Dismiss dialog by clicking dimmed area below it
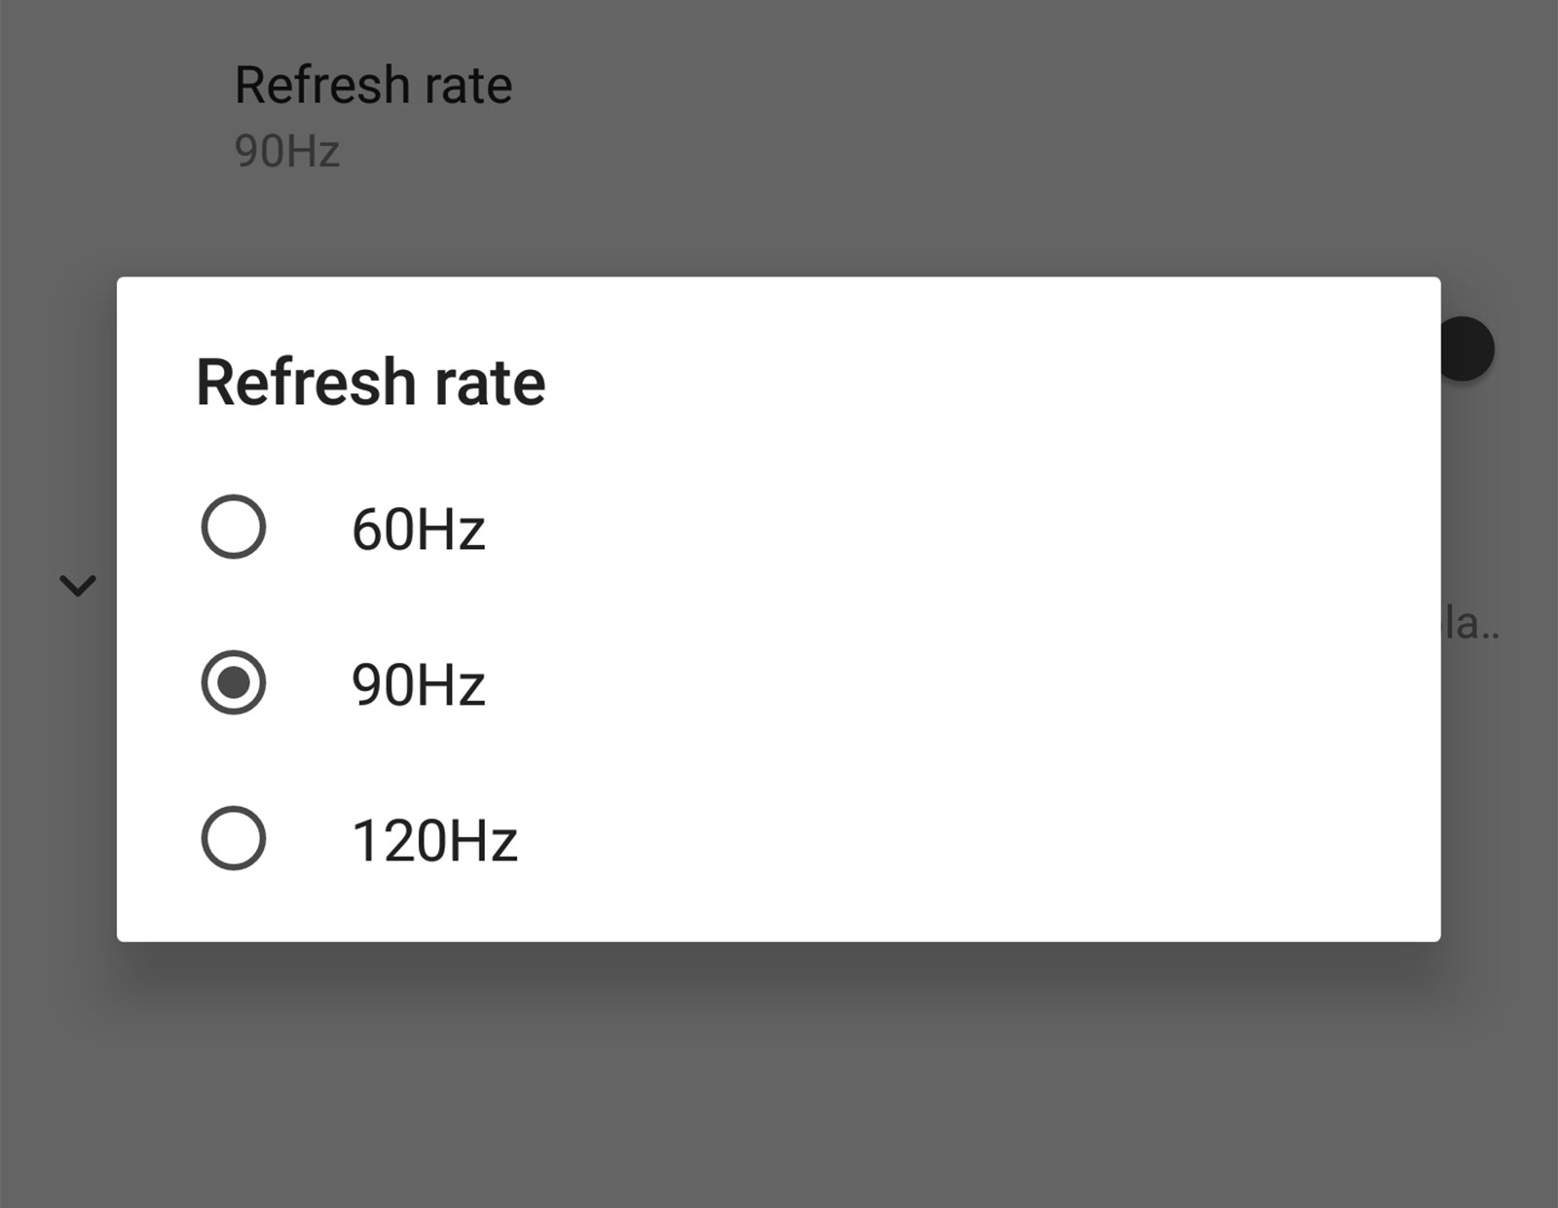The height and width of the screenshot is (1208, 1558). point(779,1080)
